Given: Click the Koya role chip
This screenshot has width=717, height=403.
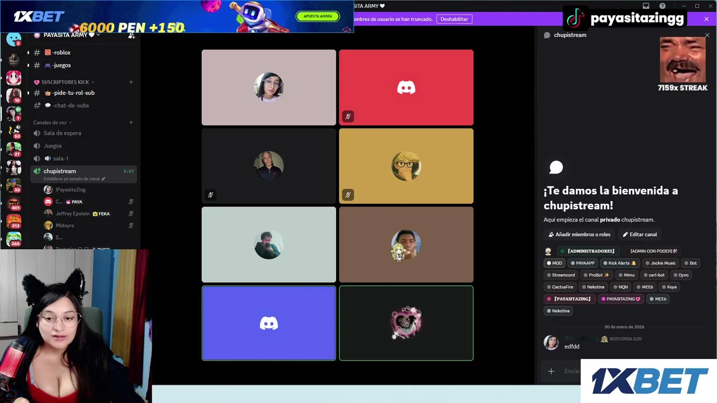Looking at the screenshot, I should [x=669, y=287].
